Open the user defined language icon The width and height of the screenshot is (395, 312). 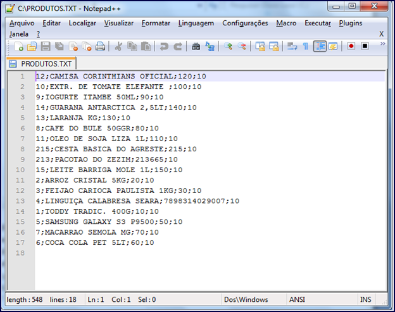pos(333,46)
